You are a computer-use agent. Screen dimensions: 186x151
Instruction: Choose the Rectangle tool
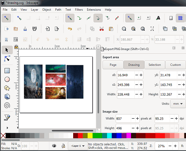(7, 71)
